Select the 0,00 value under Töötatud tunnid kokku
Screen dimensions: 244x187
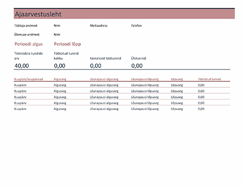[60, 66]
